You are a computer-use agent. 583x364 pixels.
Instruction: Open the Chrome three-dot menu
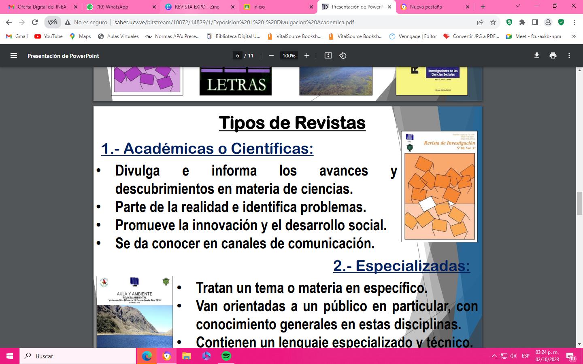(x=574, y=23)
